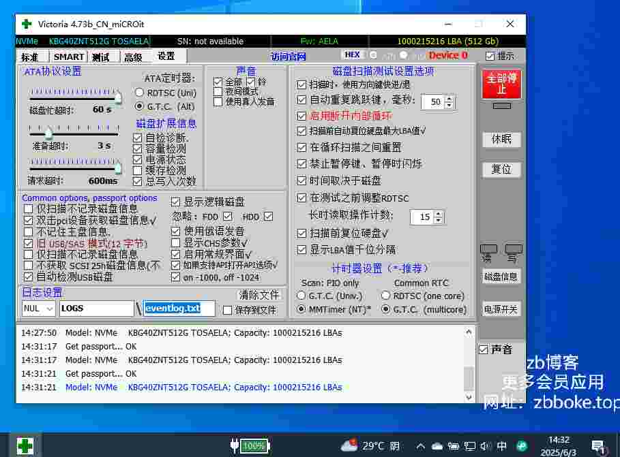Switch to the 标准 tab
620x457 pixels.
point(30,57)
